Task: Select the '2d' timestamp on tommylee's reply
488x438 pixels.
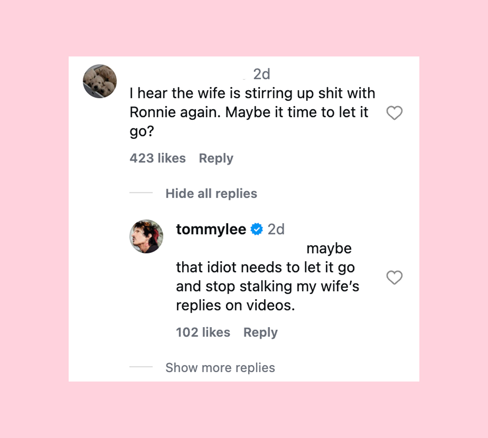Action: pos(276,229)
